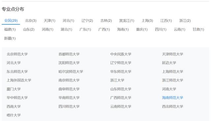
Task: Open the 山东师范大学 link
Action: point(121,89)
